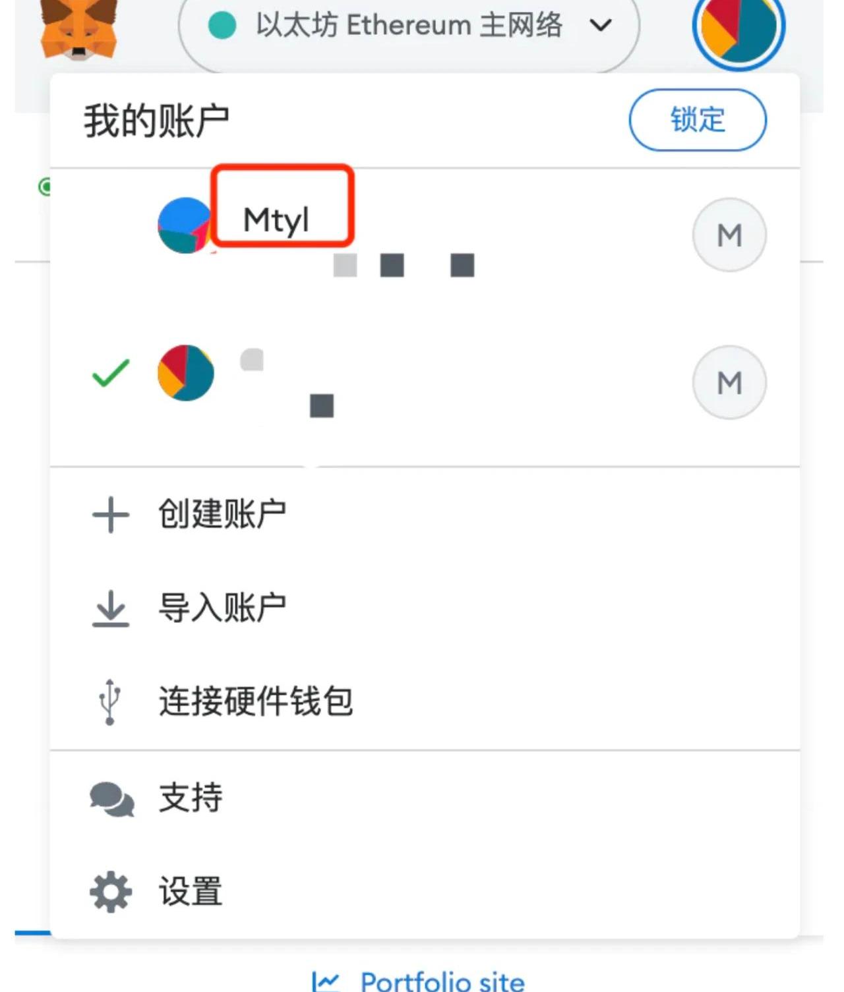The height and width of the screenshot is (992, 844).
Task: Click the plus icon beside 创建账户
Action: pos(110,514)
